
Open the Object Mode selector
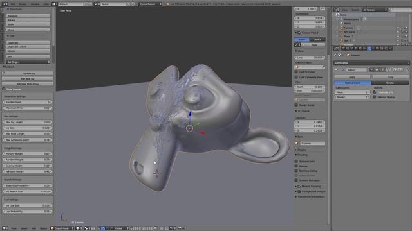tap(62, 228)
